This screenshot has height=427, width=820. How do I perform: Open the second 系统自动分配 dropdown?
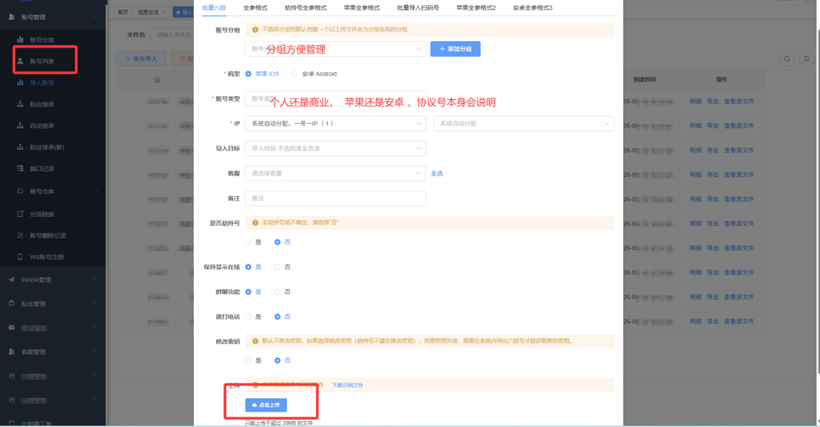tap(524, 123)
